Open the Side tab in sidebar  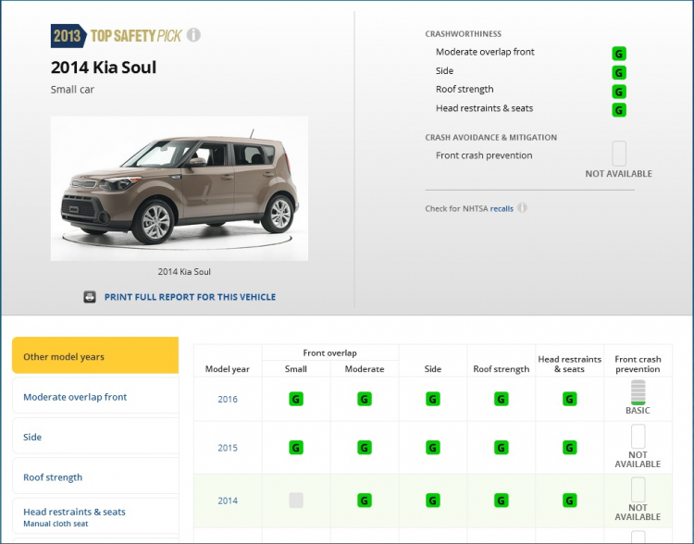[95, 436]
